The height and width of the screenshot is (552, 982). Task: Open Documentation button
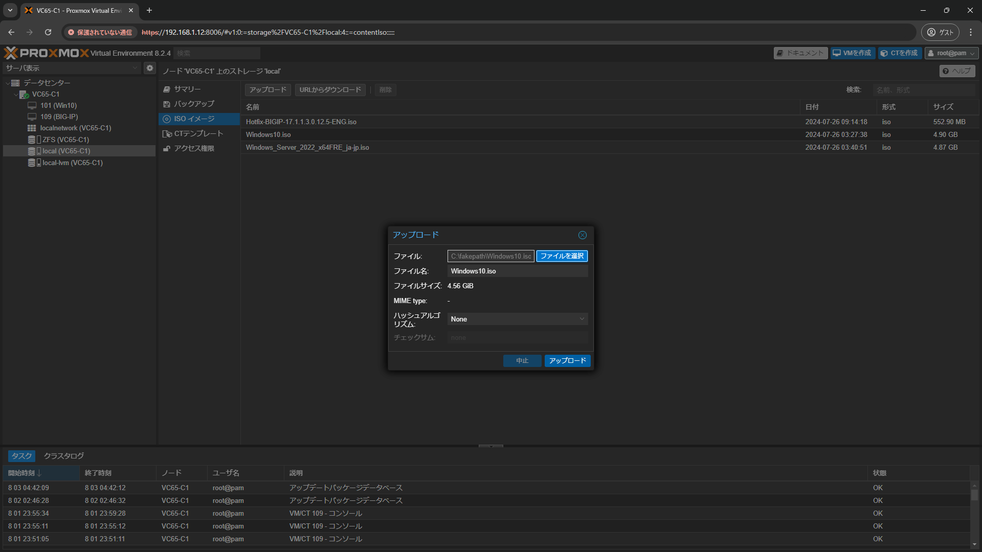[x=800, y=53]
